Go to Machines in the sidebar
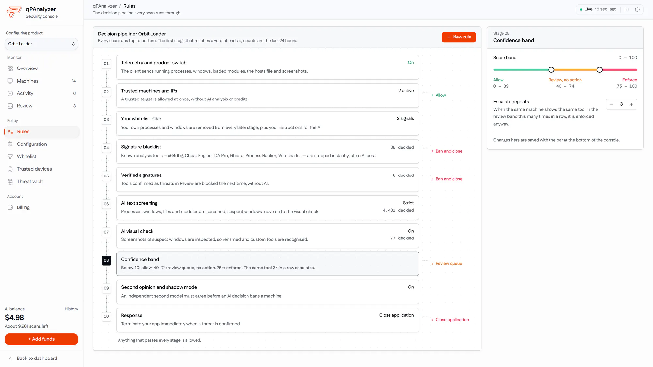The width and height of the screenshot is (653, 367). (x=41, y=81)
